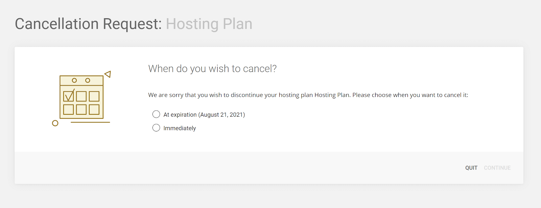Click the left ring hole on calendar header
Image resolution: width=541 pixels, height=208 pixels.
click(74, 80)
